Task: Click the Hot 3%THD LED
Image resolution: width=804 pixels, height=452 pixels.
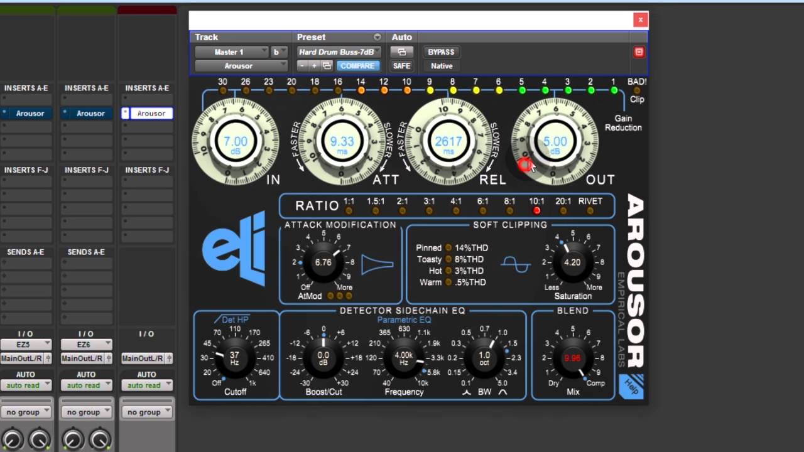Action: click(448, 271)
